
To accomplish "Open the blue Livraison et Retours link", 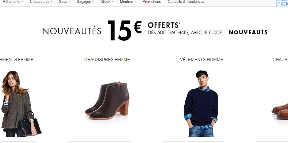I will coord(282,3).
